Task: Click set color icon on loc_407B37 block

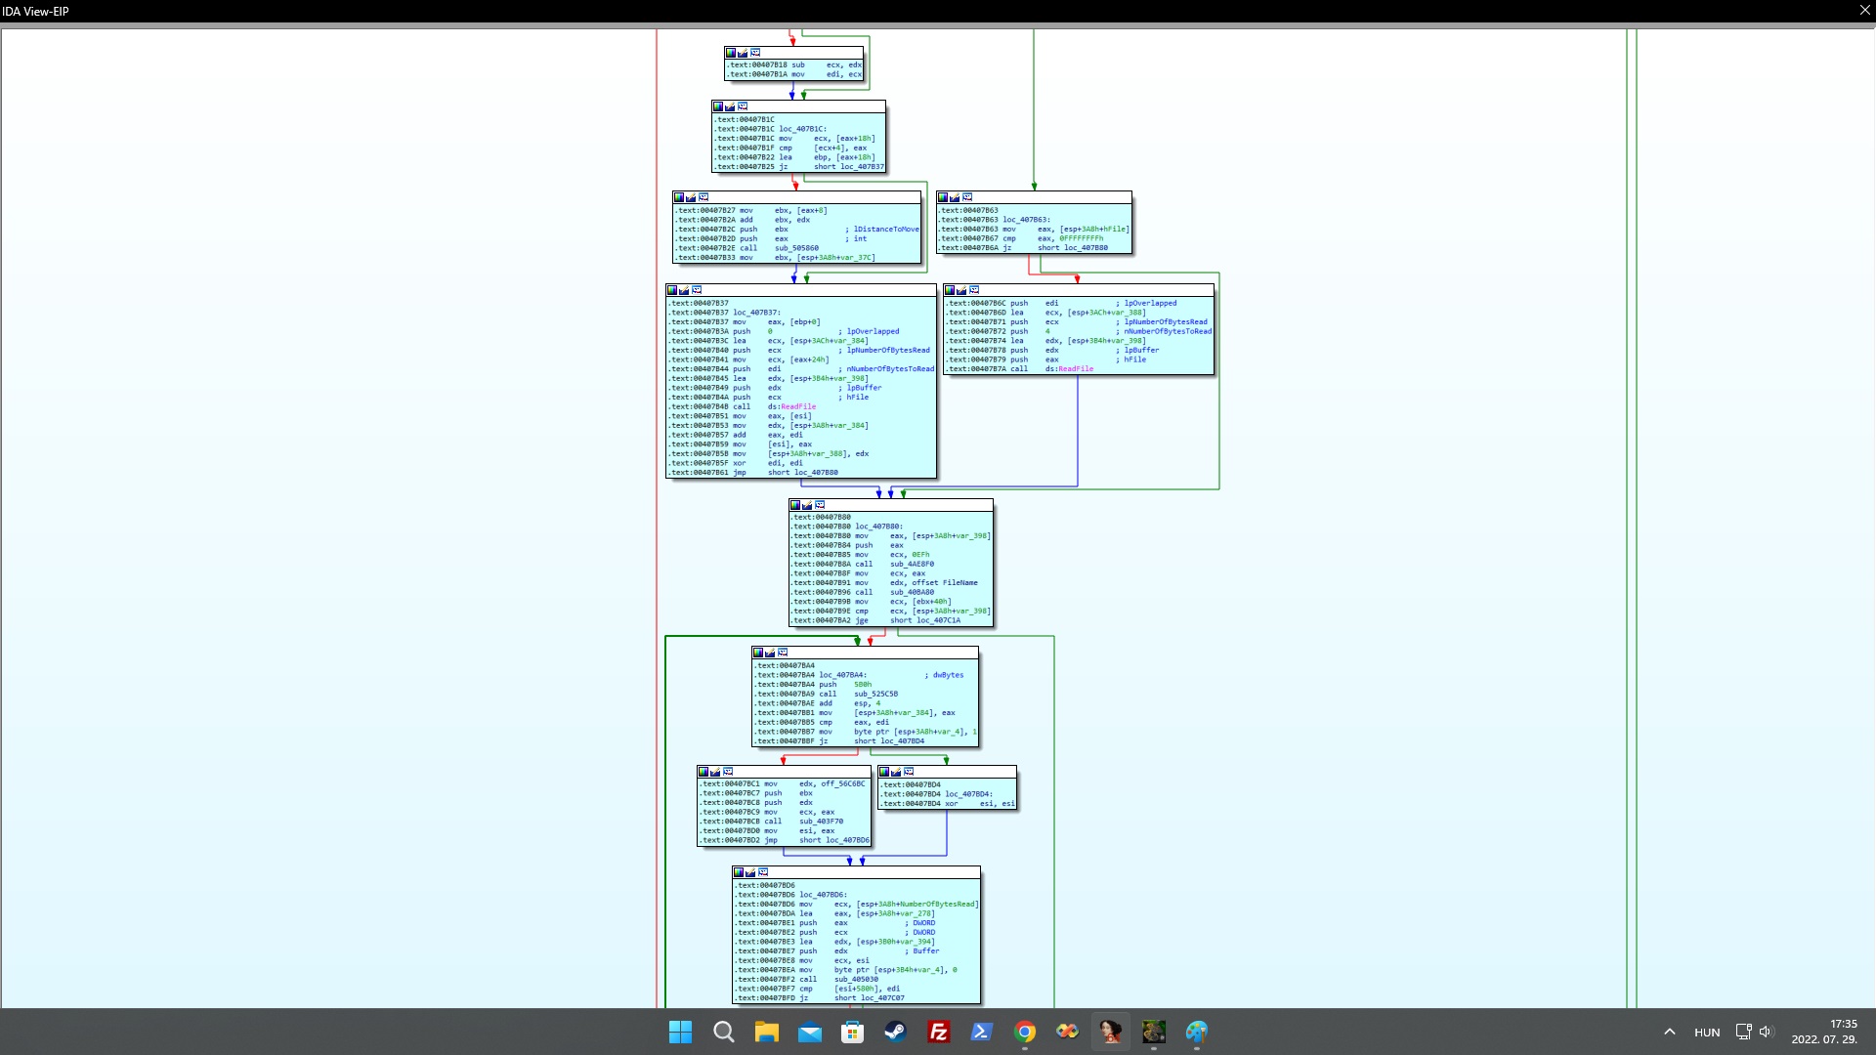Action: 672,290
